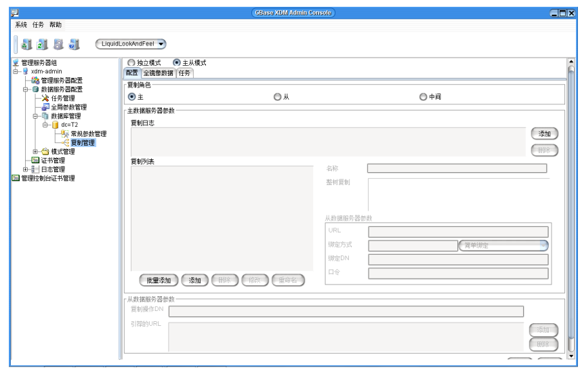Click the xdm-admin server icon
The height and width of the screenshot is (372, 580).
click(25, 71)
